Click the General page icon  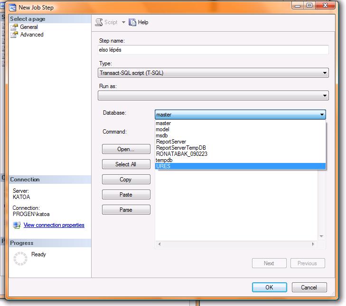click(x=14, y=27)
